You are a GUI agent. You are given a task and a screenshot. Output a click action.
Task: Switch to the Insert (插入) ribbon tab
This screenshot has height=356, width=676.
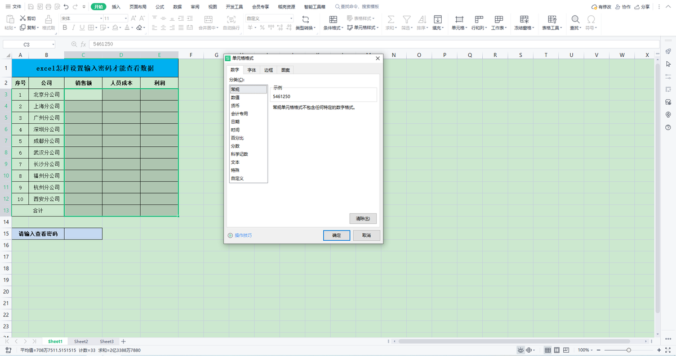point(116,7)
